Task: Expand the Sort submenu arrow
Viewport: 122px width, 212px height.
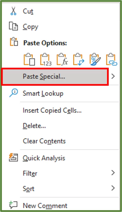Action: pos(113,188)
